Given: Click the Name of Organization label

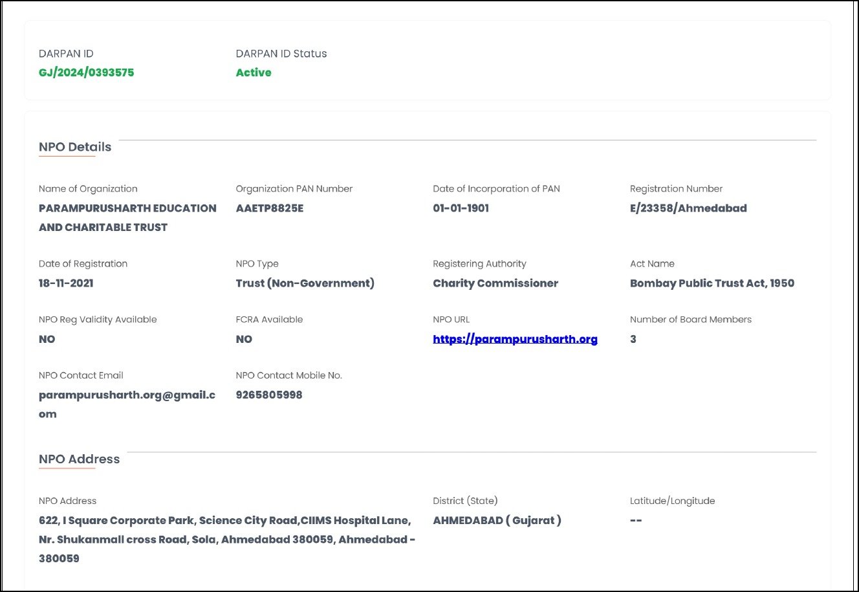Looking at the screenshot, I should pos(88,189).
